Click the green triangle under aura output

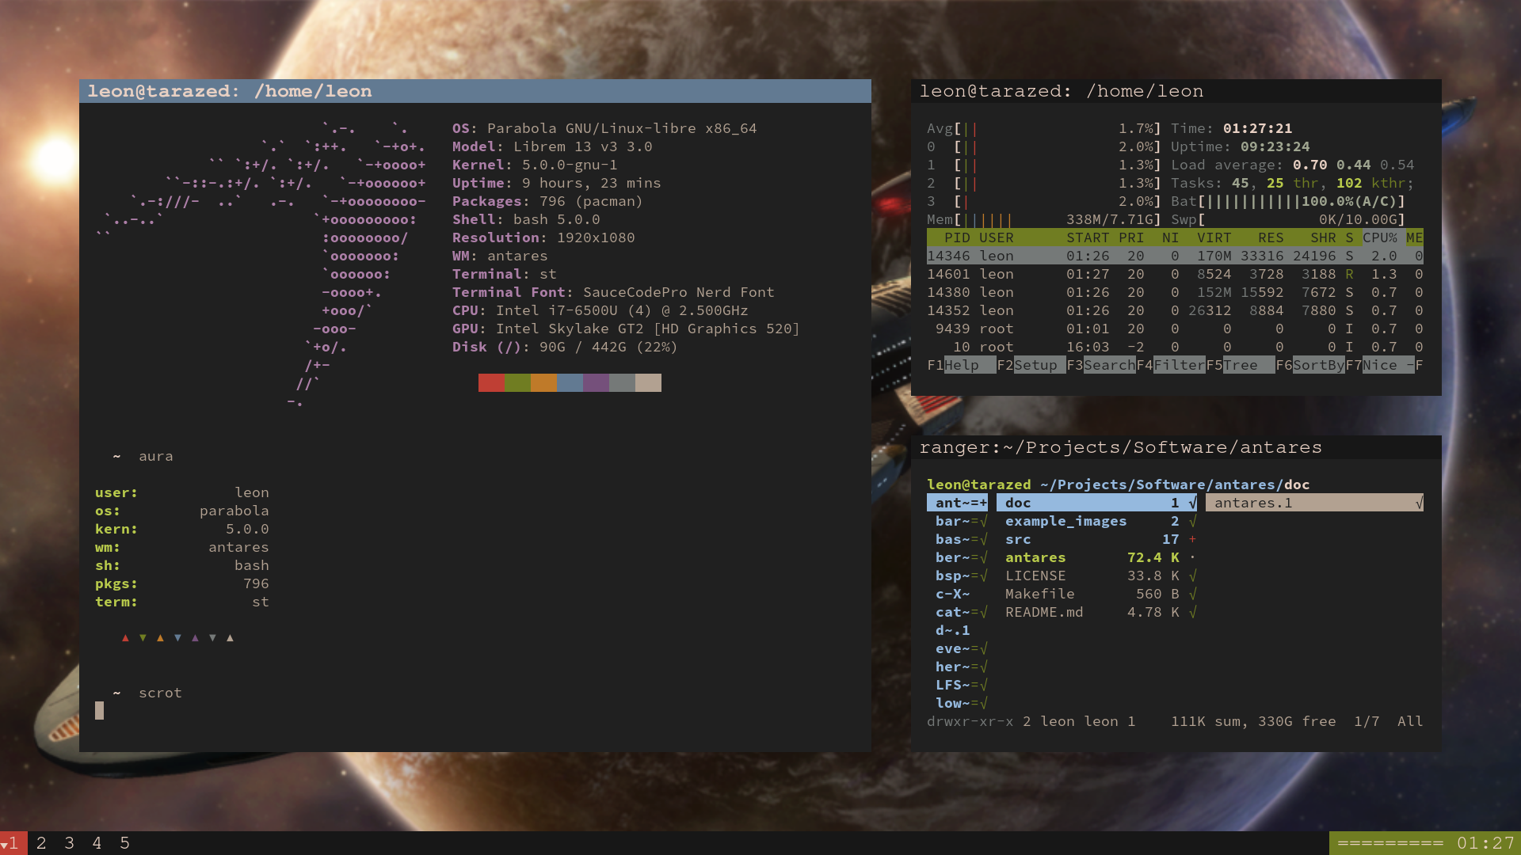pyautogui.click(x=143, y=638)
